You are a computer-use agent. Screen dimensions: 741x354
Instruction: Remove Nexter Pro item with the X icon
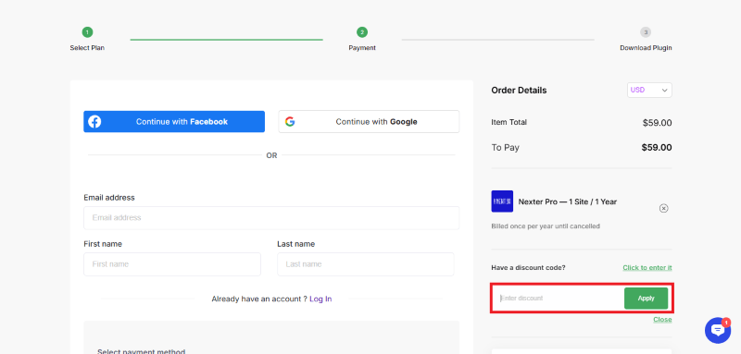[x=663, y=208]
